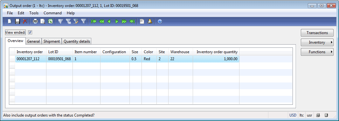This screenshot has width=339, height=121.
Task: Open Document handling attachment icon
Action: (142, 21)
